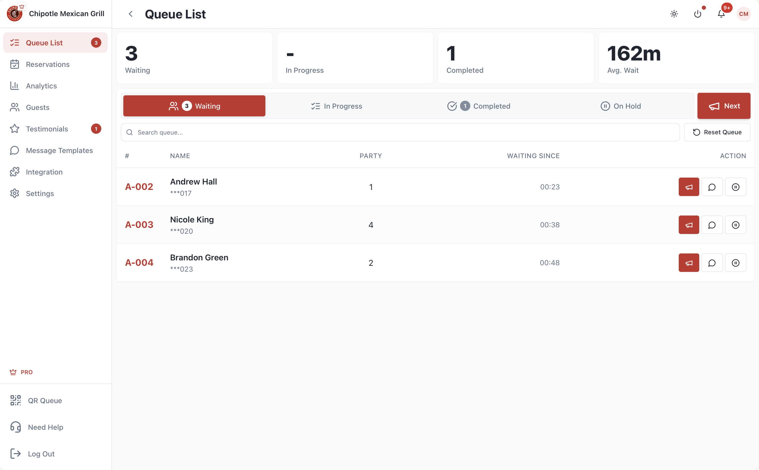Image resolution: width=759 pixels, height=470 pixels.
Task: Go to Message Templates page
Action: 59,150
